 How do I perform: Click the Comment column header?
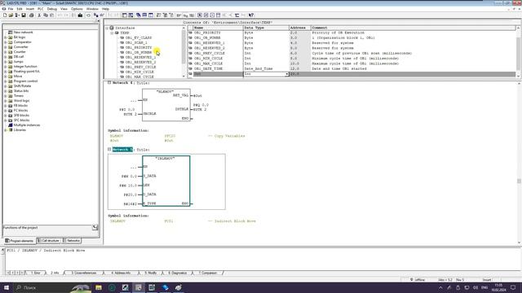point(413,28)
